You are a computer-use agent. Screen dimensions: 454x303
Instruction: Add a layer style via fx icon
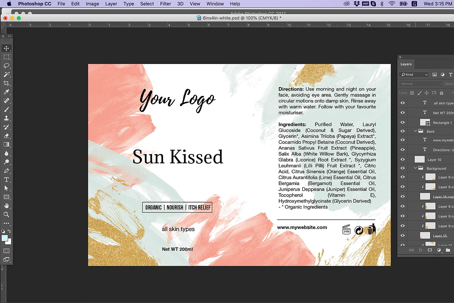pyautogui.click(x=421, y=250)
